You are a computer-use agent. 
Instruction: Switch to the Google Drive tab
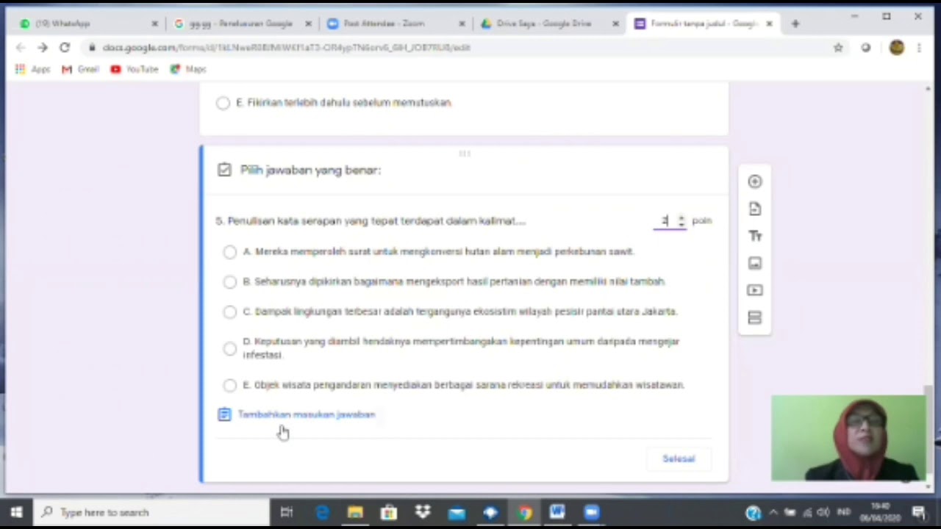click(x=548, y=24)
